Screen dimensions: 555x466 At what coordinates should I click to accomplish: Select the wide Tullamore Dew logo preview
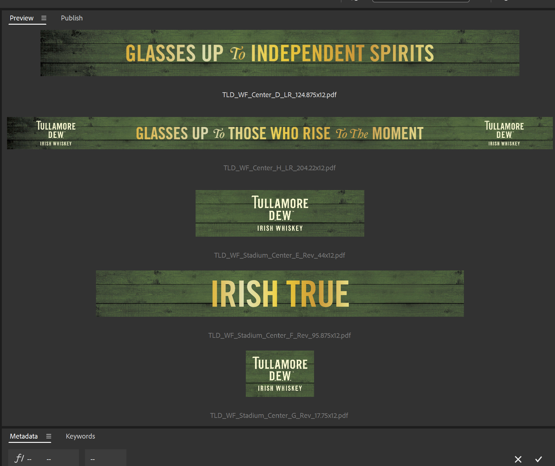(280, 213)
